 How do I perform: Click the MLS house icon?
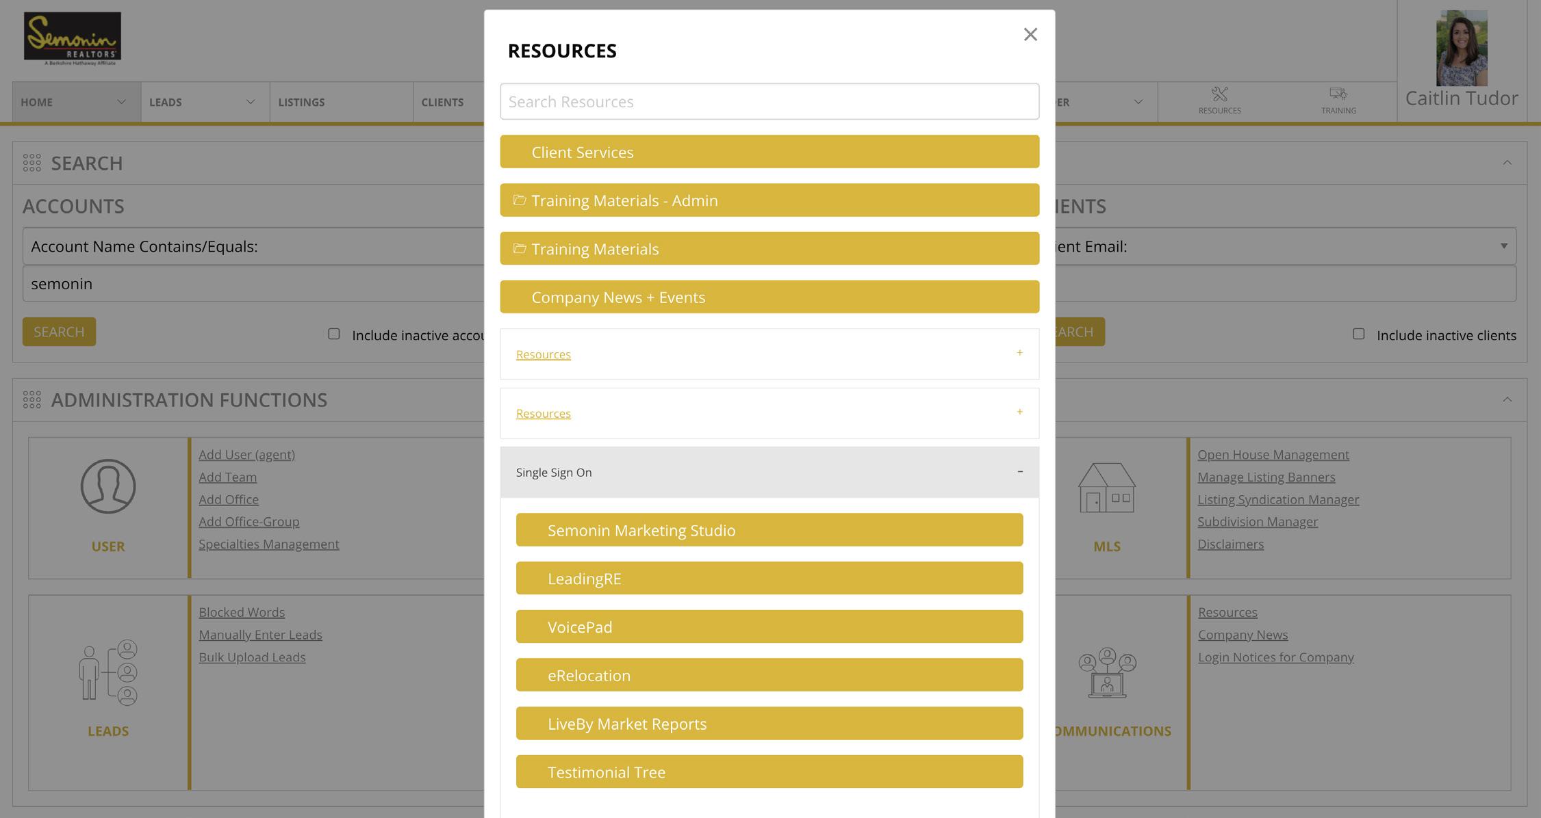click(x=1106, y=488)
